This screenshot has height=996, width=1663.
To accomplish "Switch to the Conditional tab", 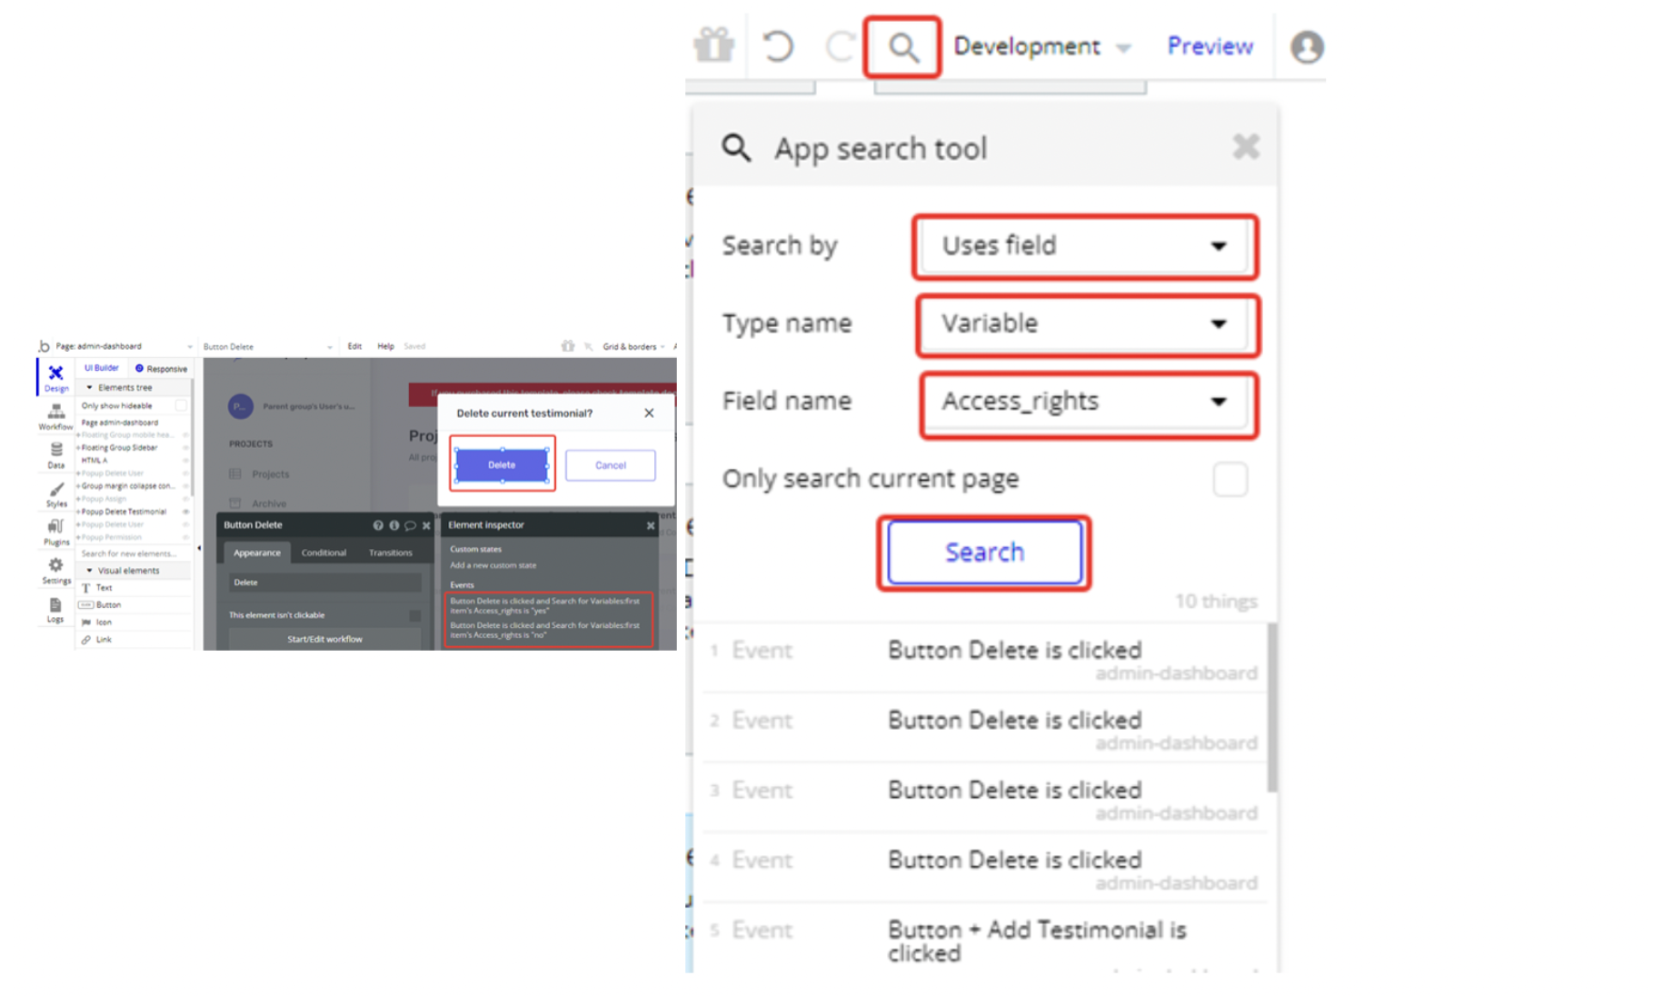I will tap(324, 553).
